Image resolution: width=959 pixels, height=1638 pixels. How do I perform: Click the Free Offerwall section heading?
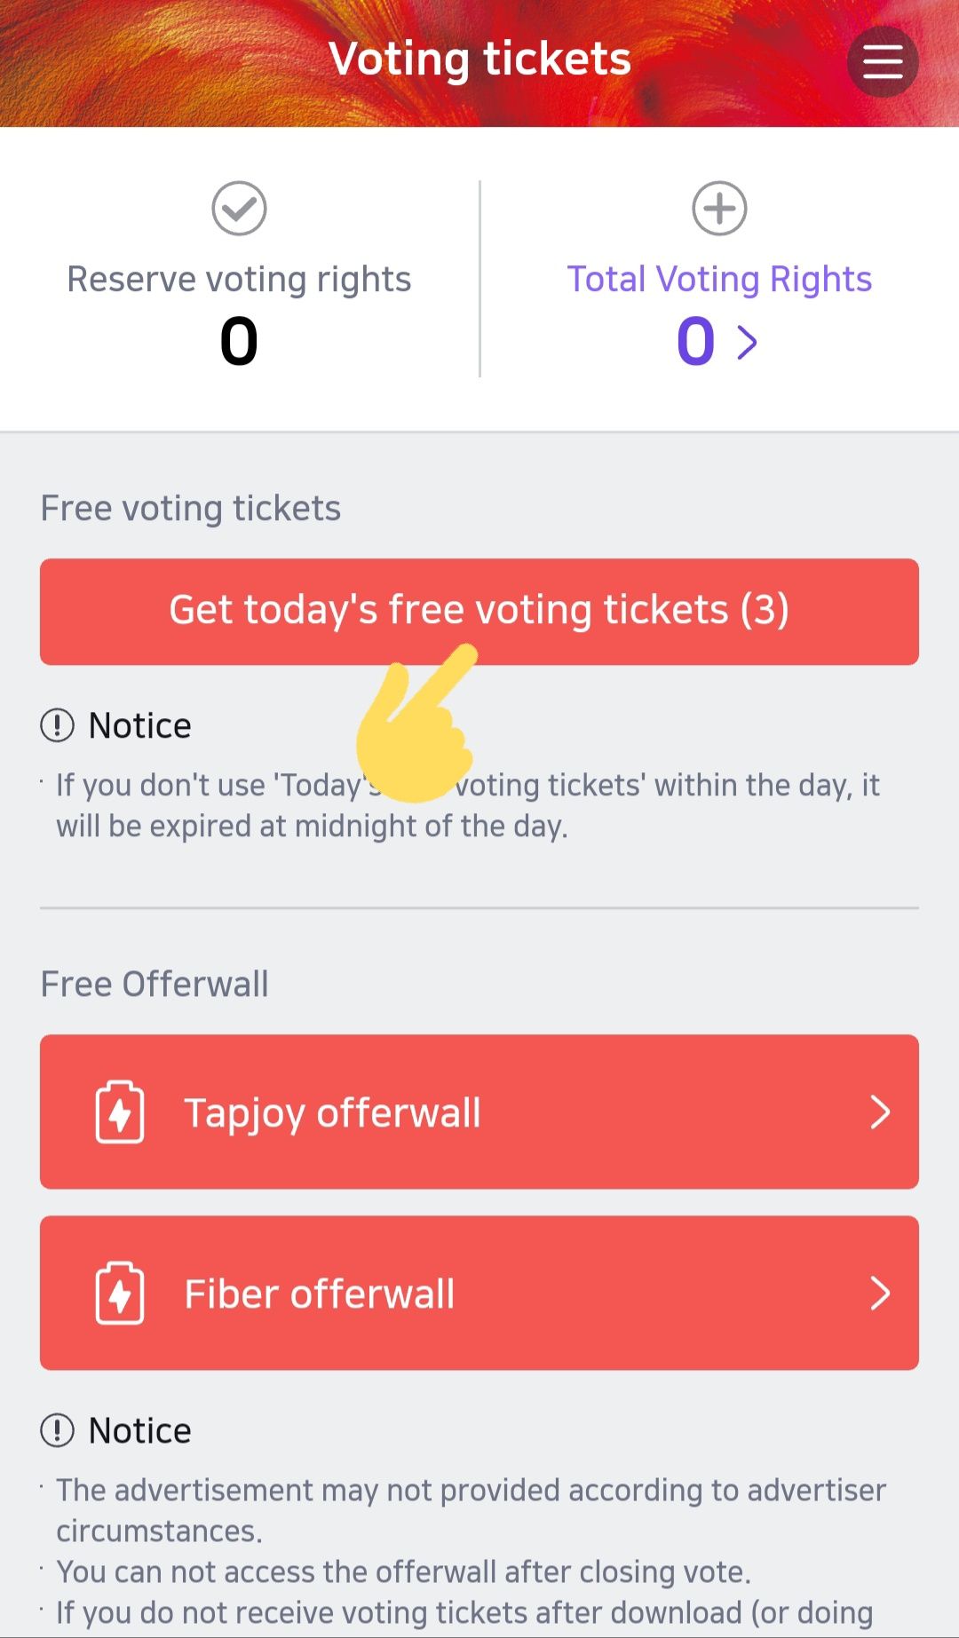coord(155,984)
